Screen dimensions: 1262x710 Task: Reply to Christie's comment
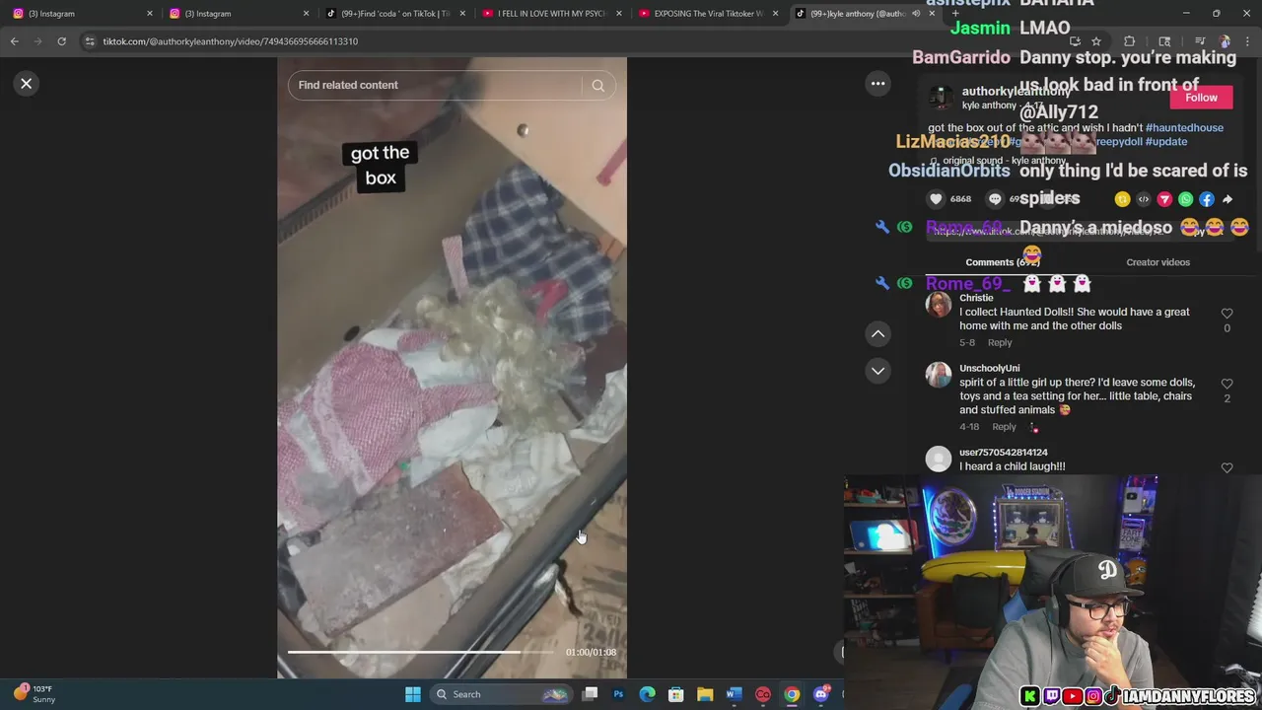tap(1000, 343)
